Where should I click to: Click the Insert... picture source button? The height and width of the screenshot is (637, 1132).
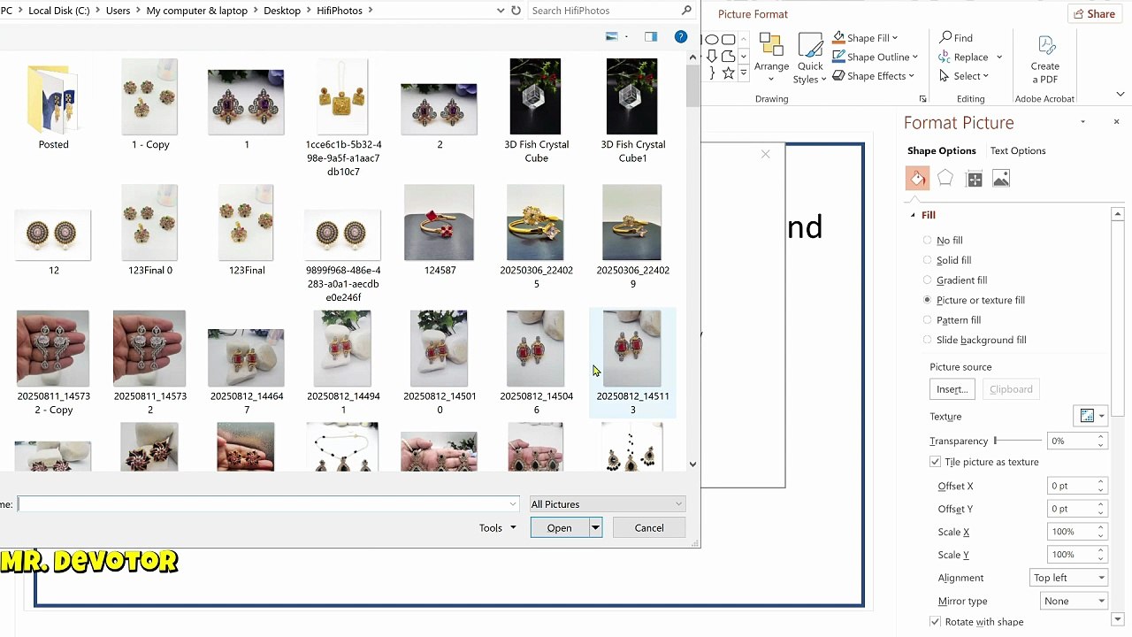[x=952, y=389]
